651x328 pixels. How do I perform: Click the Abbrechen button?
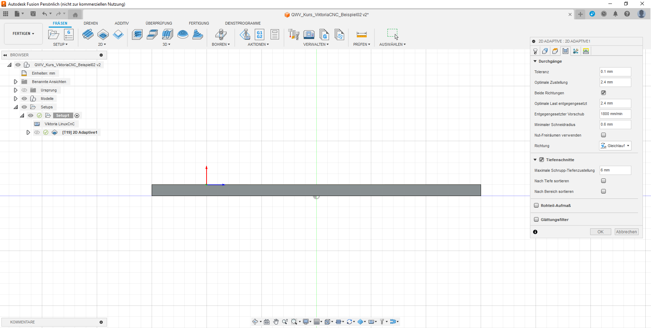tap(626, 232)
